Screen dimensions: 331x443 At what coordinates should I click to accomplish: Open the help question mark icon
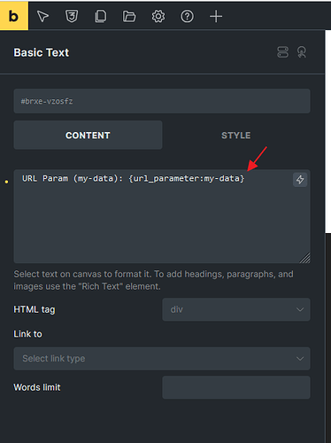pyautogui.click(x=187, y=16)
